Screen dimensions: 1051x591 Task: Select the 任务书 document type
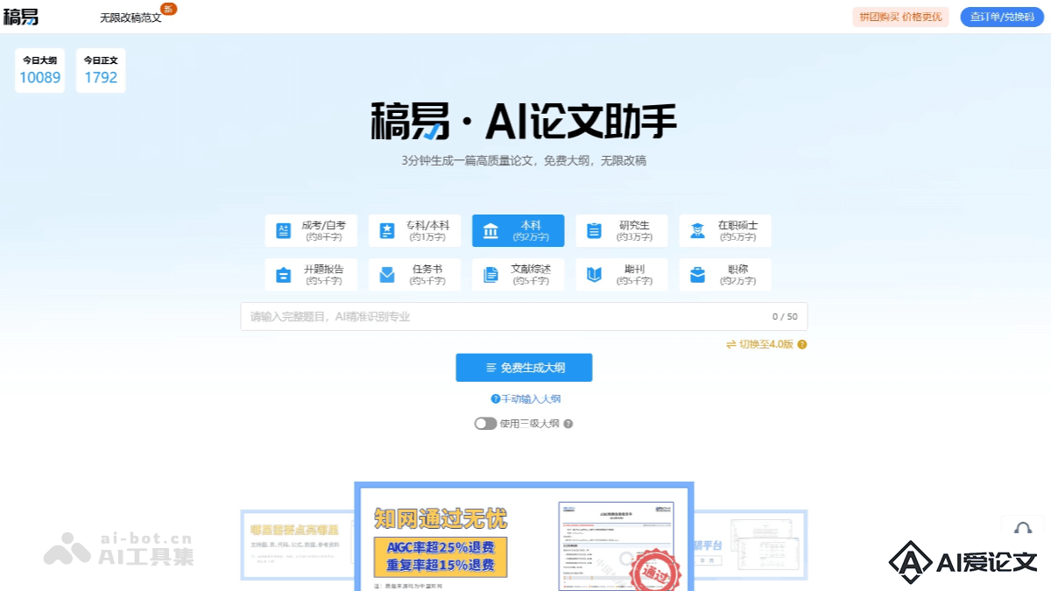click(414, 274)
